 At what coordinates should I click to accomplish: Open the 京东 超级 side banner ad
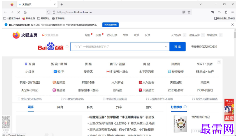pyautogui.click(x=229, y=110)
